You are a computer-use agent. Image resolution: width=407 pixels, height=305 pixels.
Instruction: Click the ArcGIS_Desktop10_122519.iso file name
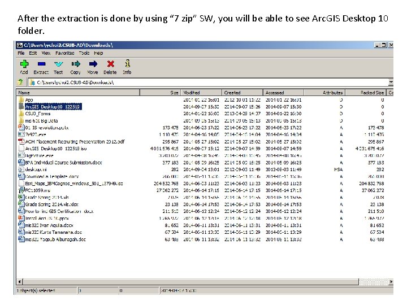click(x=56, y=149)
